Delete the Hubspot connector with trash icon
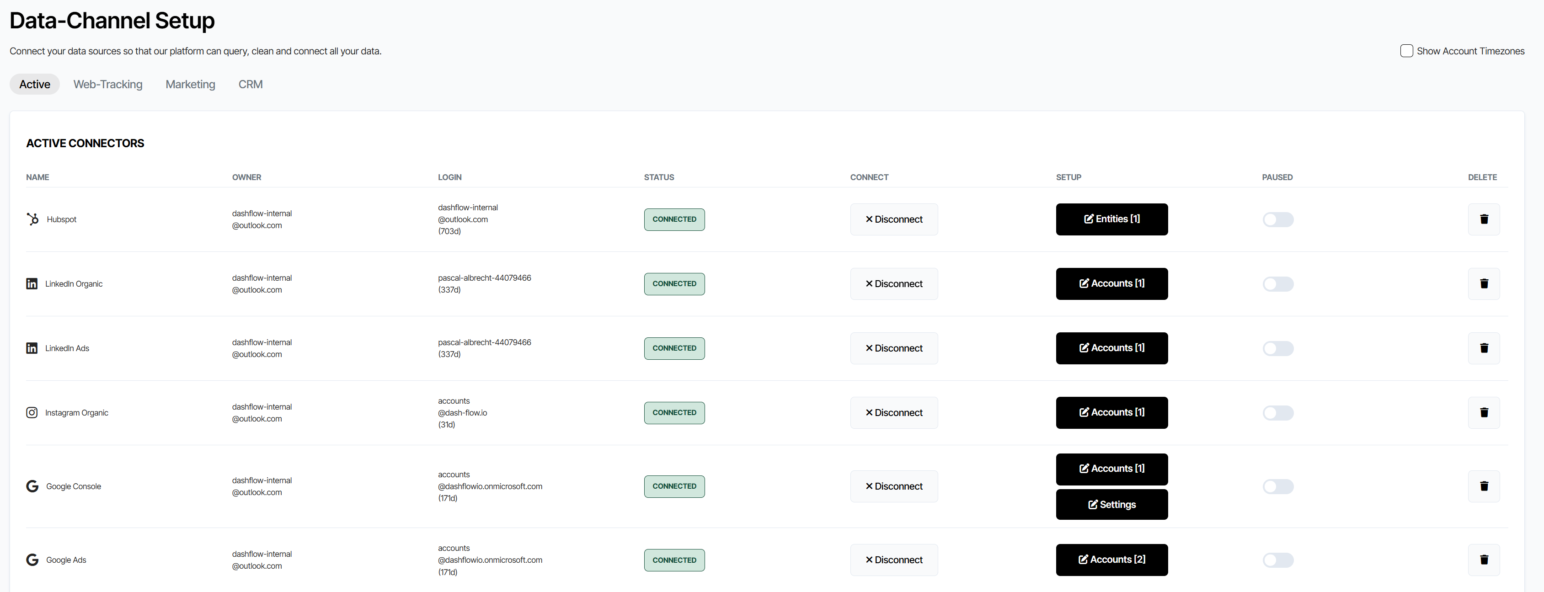The height and width of the screenshot is (592, 1544). [1484, 219]
